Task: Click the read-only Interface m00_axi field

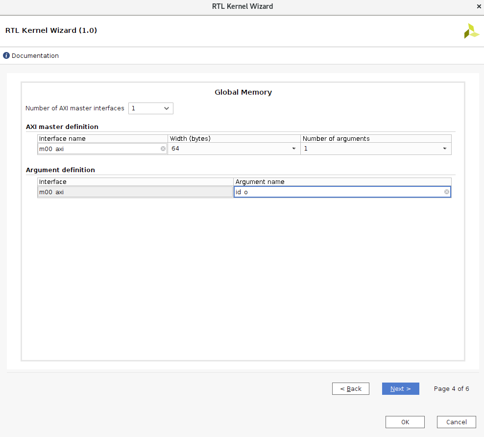Action: (x=135, y=192)
